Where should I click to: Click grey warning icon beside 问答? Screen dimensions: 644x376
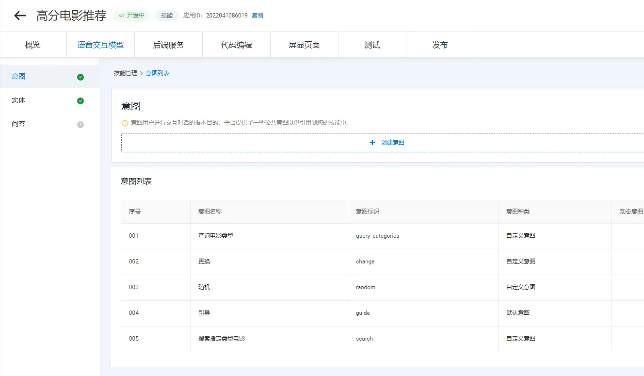[80, 124]
